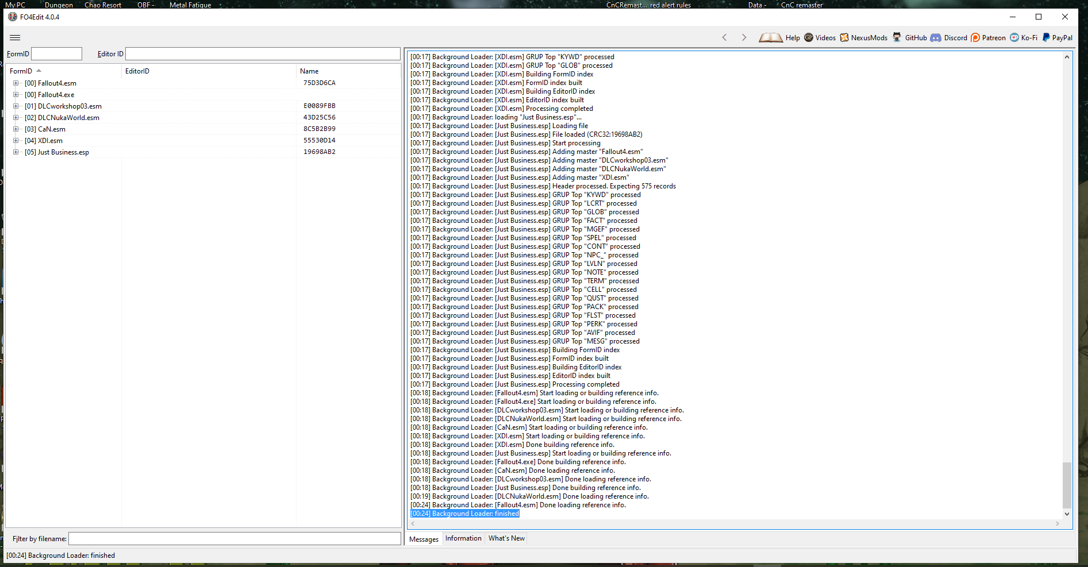Select the [05] Just Business.esp row text
Viewport: 1088px width, 567px height.
coord(56,152)
